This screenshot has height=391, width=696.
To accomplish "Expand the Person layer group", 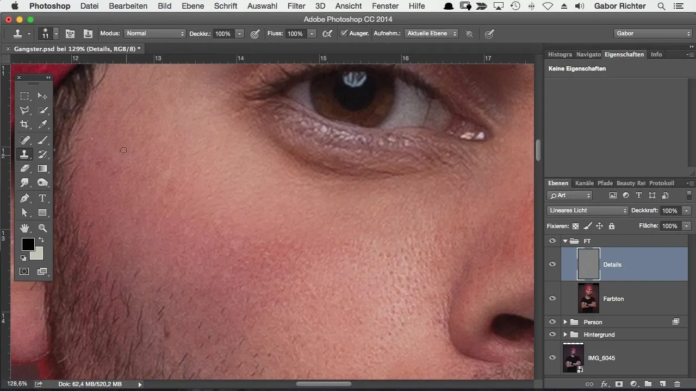I will (x=565, y=322).
